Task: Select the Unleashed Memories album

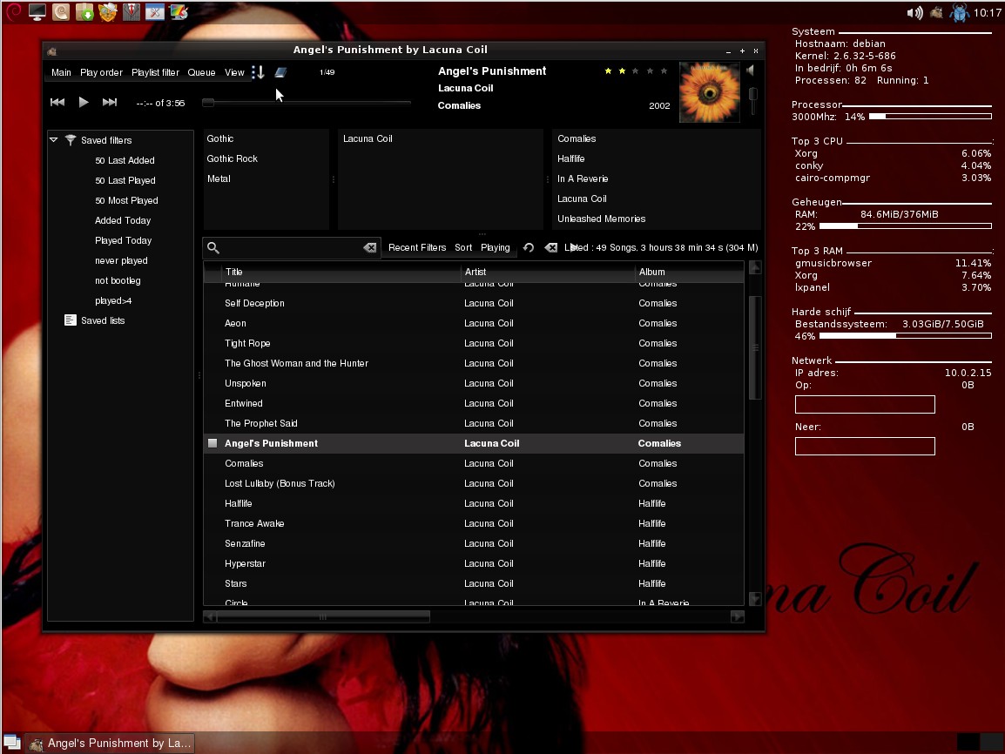Action: point(601,219)
